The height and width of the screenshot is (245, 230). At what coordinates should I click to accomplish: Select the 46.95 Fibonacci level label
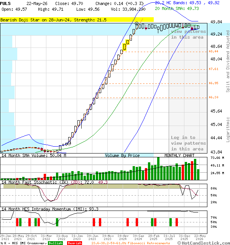(x=214, y=83)
